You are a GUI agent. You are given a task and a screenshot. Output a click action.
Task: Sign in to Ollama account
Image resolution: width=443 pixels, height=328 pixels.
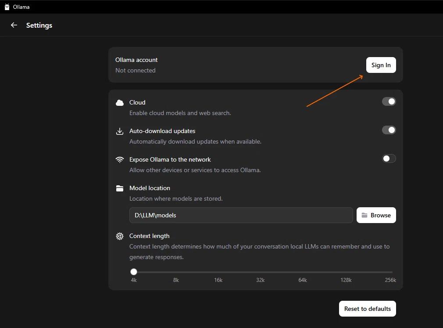(381, 65)
